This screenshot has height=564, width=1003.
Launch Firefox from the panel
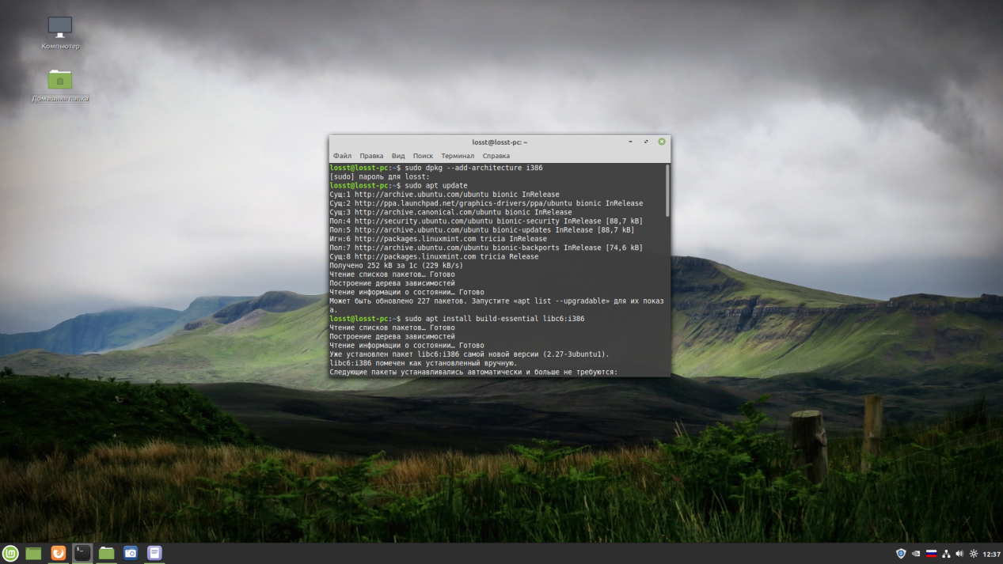pos(58,553)
